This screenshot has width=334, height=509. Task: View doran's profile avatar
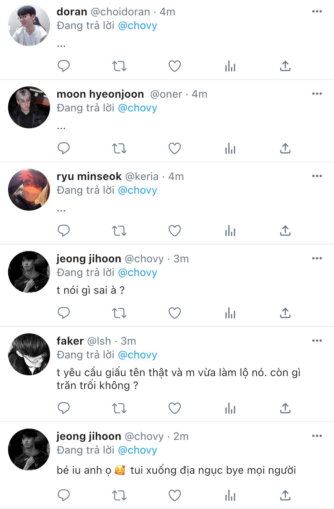tap(29, 25)
